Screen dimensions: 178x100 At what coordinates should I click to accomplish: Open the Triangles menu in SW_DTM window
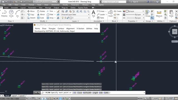52,28
